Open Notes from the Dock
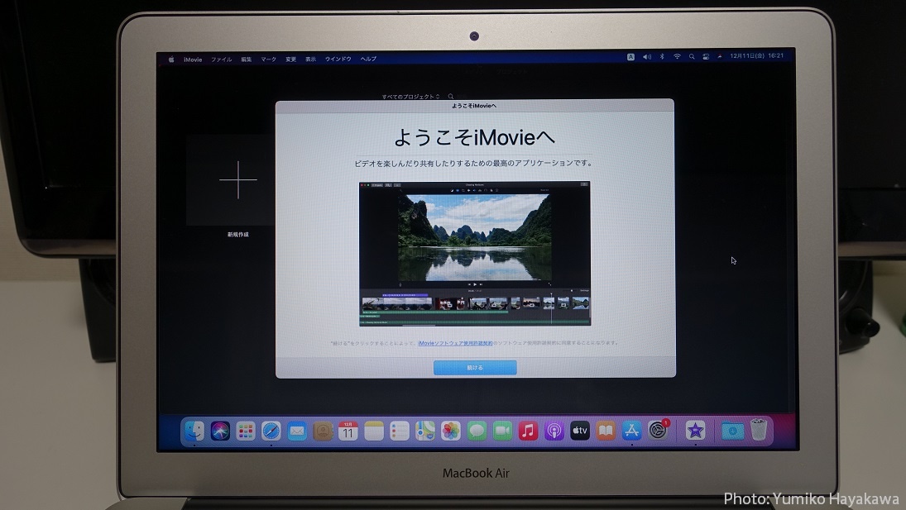Viewport: 906px width, 510px height. click(x=374, y=431)
